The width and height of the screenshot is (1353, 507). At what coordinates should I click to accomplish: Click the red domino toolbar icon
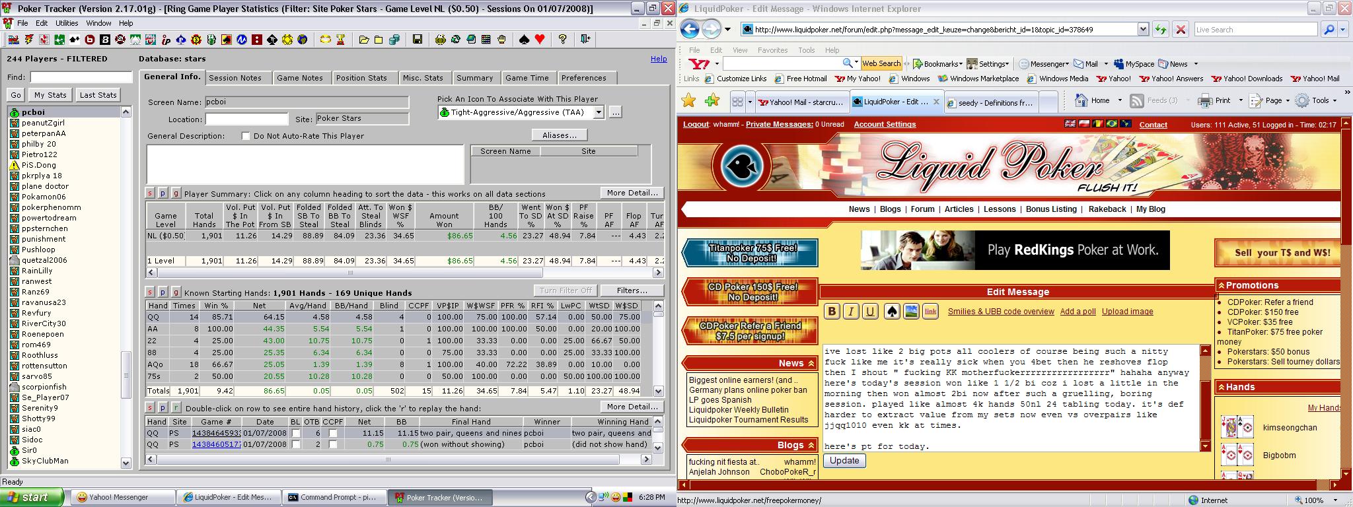257,40
